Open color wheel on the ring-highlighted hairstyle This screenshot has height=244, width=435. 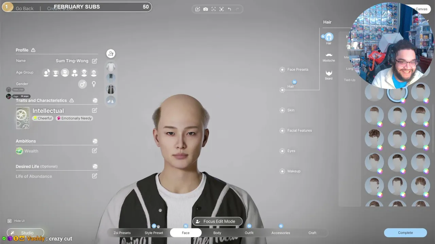403,101
